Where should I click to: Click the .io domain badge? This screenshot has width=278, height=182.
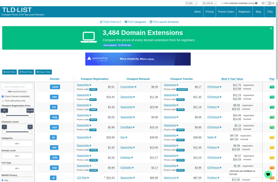click(x=53, y=137)
